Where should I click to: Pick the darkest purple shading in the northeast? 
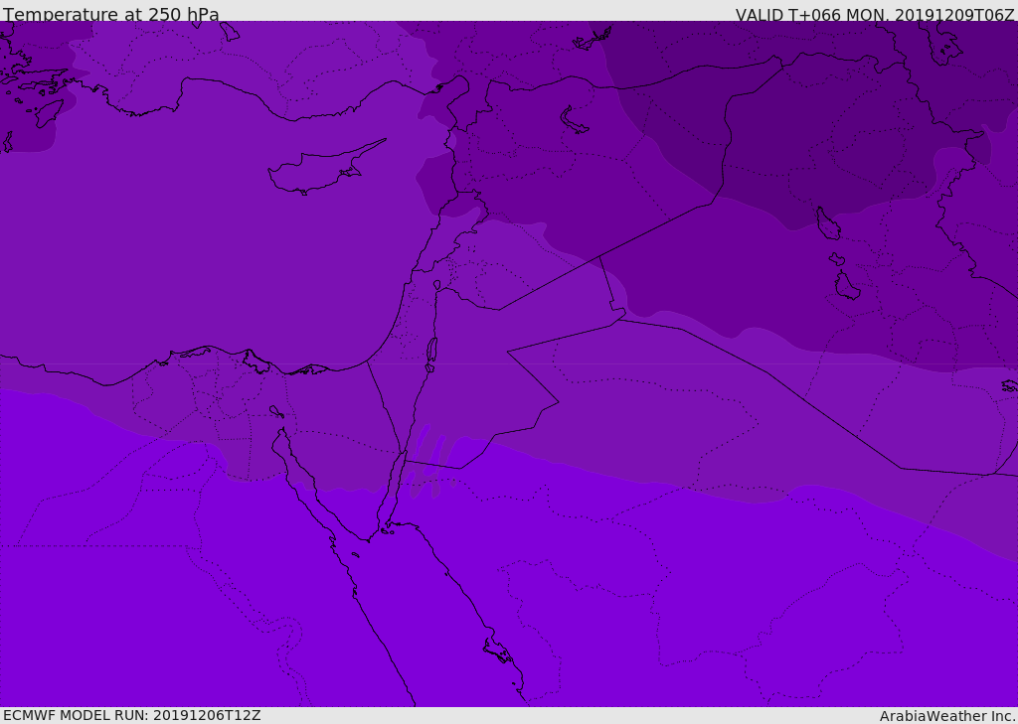(x=844, y=130)
